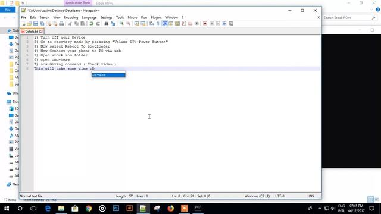Open the View menu
The width and height of the screenshot is (381, 214).
click(x=57, y=17)
